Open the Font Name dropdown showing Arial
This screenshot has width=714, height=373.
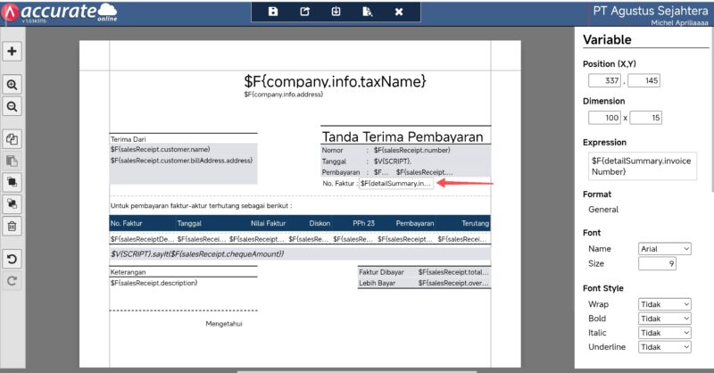tap(665, 249)
